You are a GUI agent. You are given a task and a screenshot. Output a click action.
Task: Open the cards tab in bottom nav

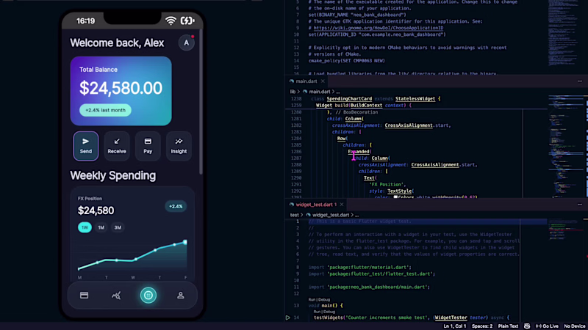coord(84,296)
